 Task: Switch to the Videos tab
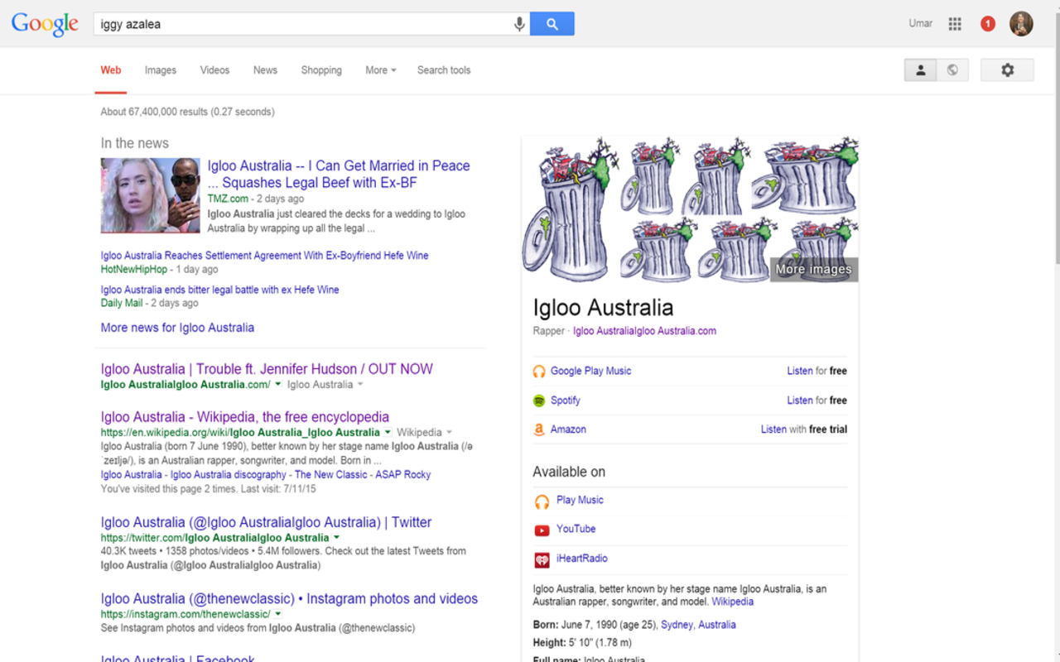(x=214, y=70)
